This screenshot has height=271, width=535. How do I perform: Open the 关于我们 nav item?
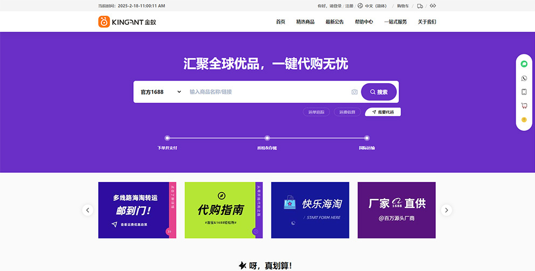(427, 22)
